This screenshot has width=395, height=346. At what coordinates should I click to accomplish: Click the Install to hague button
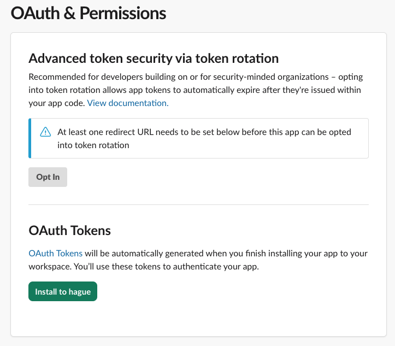click(63, 292)
